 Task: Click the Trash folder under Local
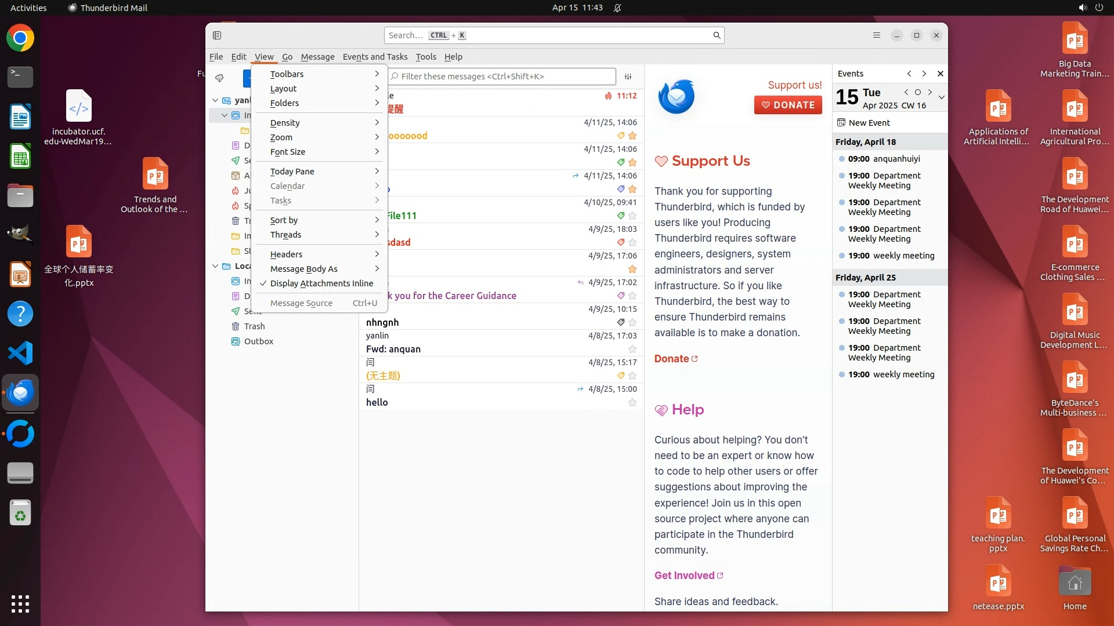tap(254, 326)
